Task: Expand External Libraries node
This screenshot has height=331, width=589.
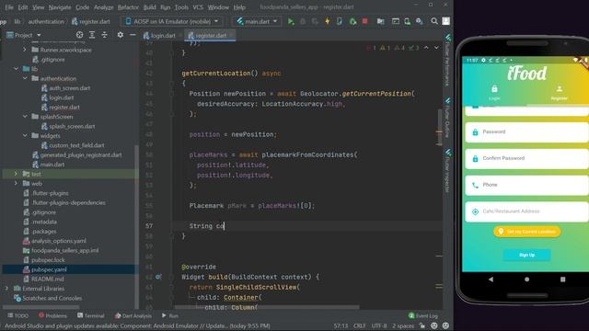Action: pyautogui.click(x=6, y=289)
